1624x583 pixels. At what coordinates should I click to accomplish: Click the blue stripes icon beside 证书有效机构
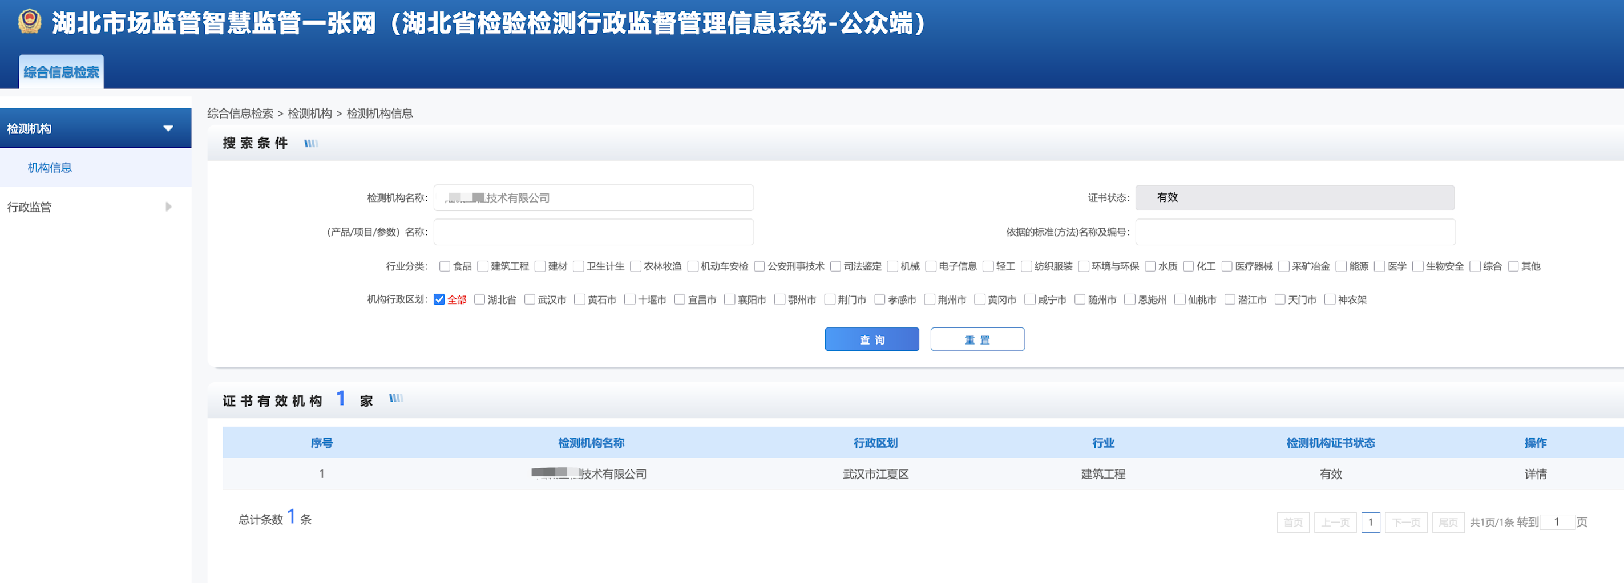[396, 398]
